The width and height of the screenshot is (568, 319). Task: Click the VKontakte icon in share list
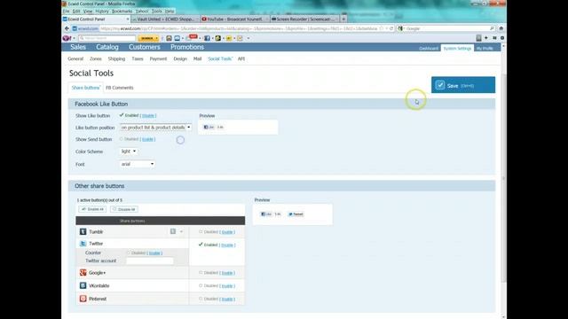pos(83,285)
